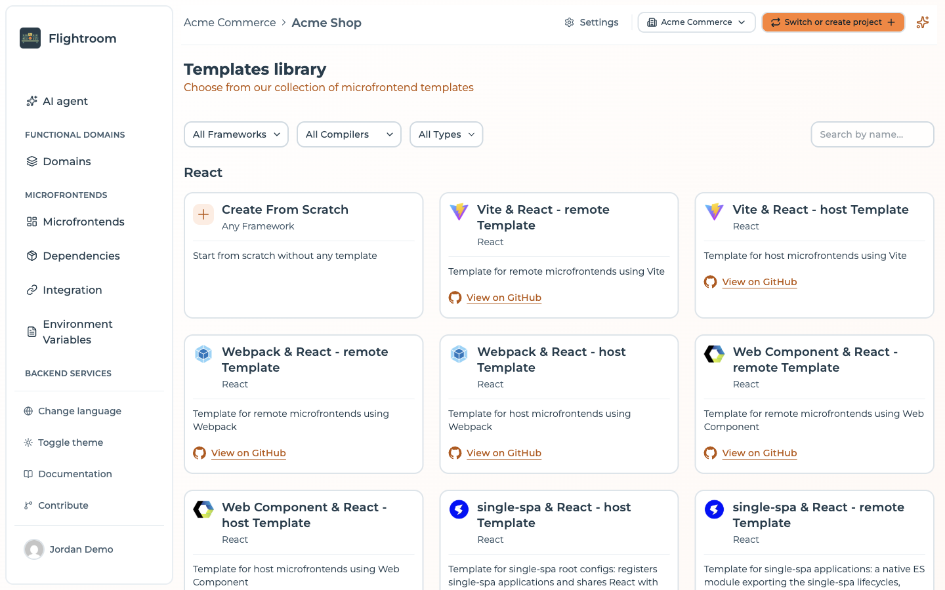Screen dimensions: 945x590
Task: Click the Settings gear icon
Action: [569, 22]
